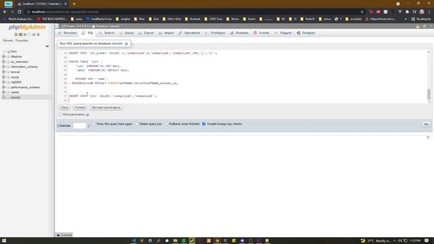The width and height of the screenshot is (434, 244).
Task: Switch to the Structure tab
Action: (x=67, y=33)
